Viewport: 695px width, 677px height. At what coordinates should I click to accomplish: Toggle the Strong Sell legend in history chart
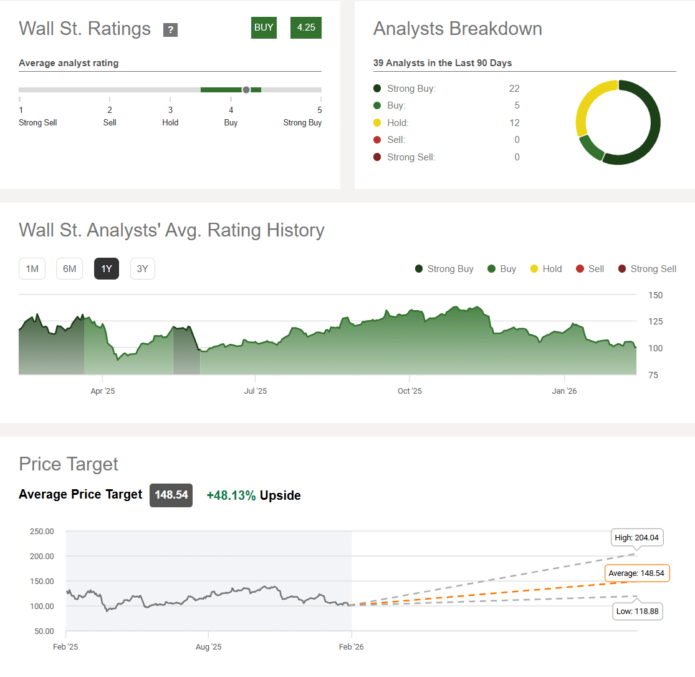pyautogui.click(x=647, y=269)
